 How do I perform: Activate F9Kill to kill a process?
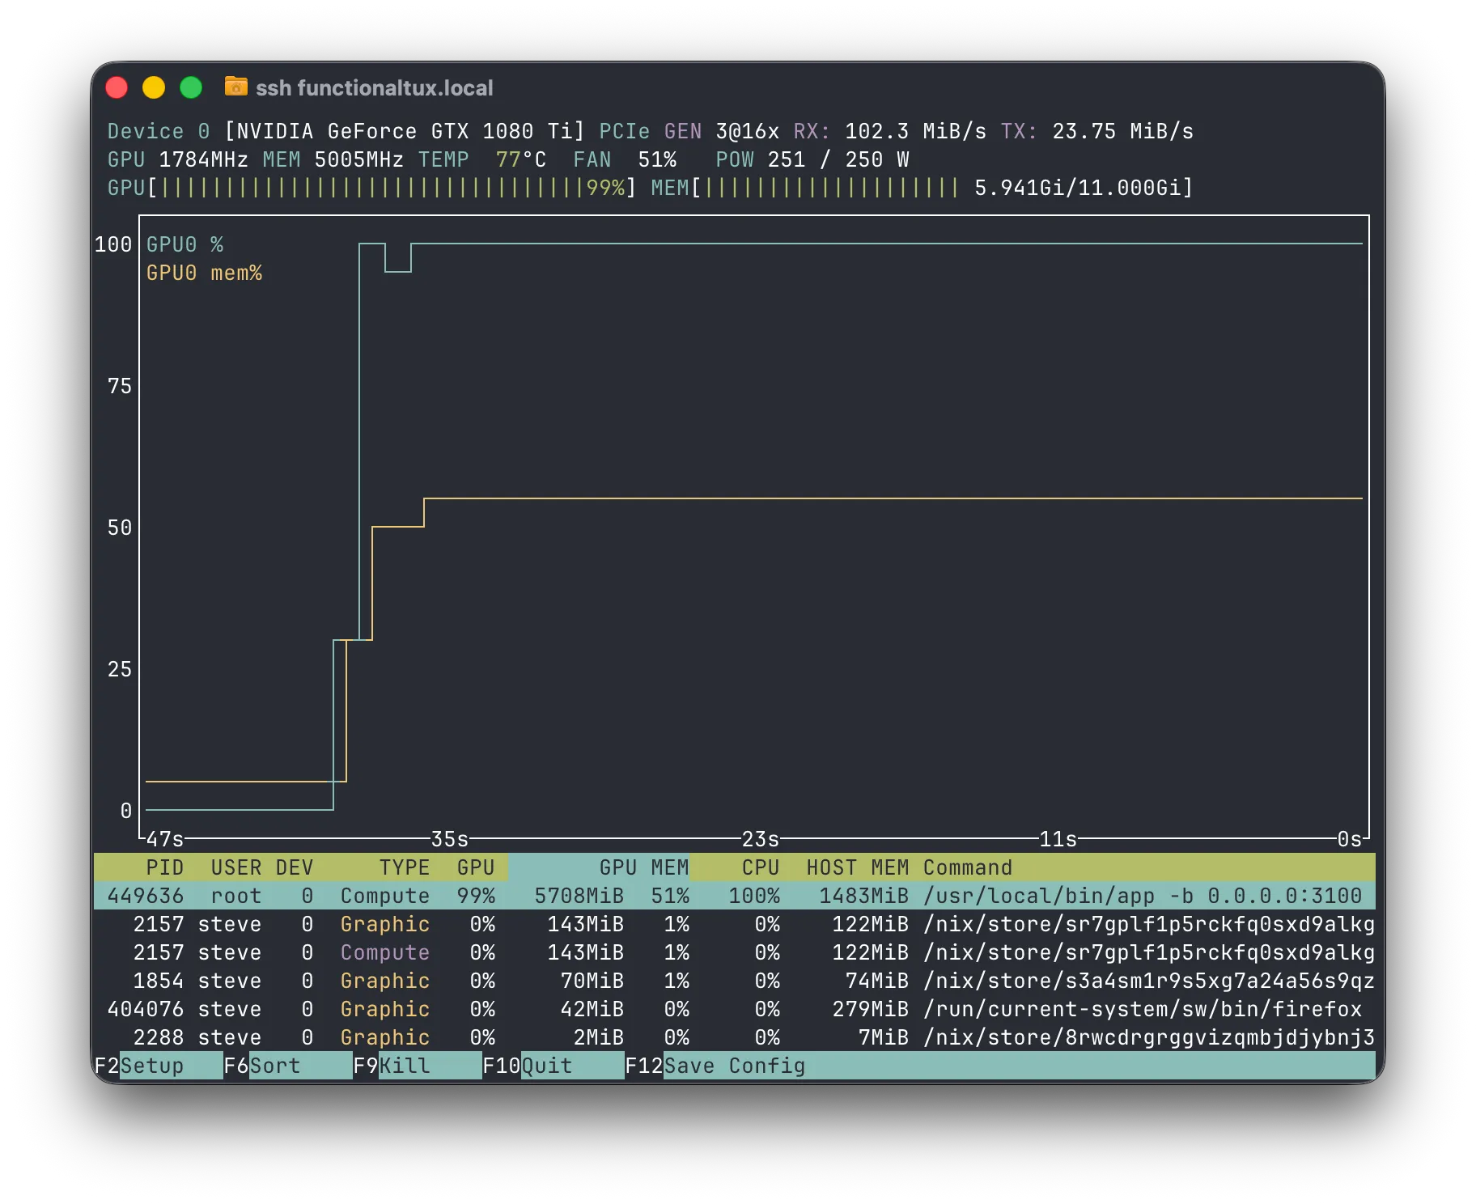391,1066
